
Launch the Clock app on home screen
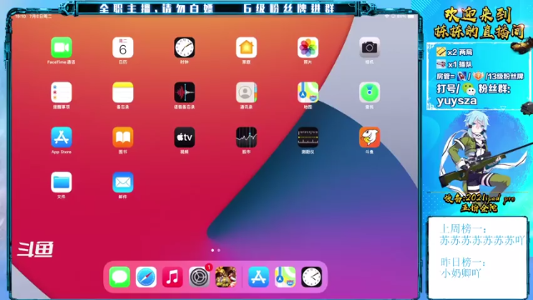point(185,47)
